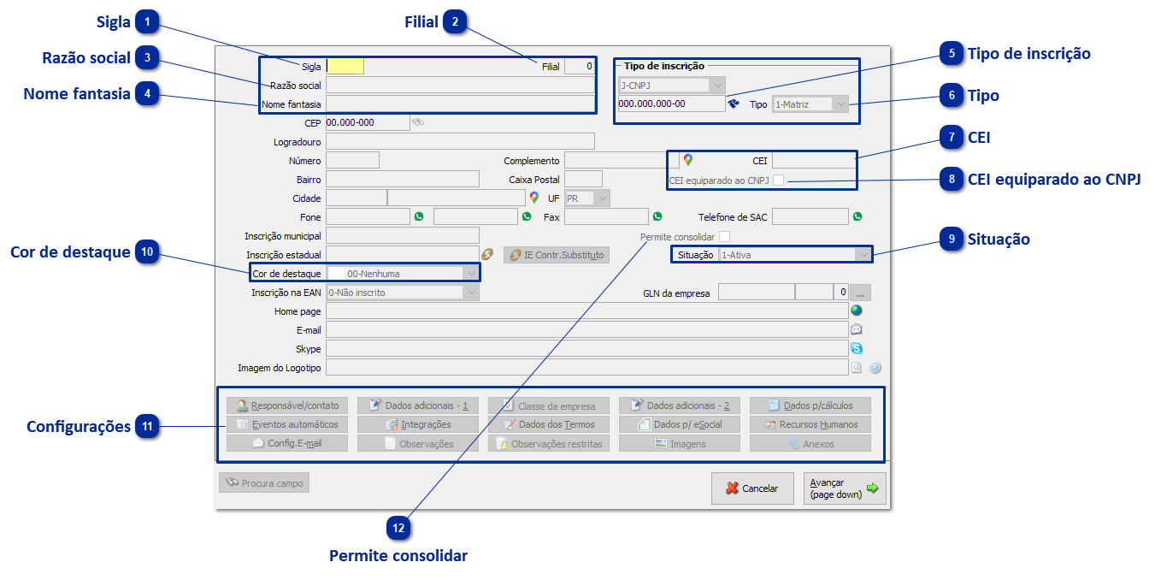Click the Procura campo button
Screen dimensions: 1155x580
tap(264, 483)
